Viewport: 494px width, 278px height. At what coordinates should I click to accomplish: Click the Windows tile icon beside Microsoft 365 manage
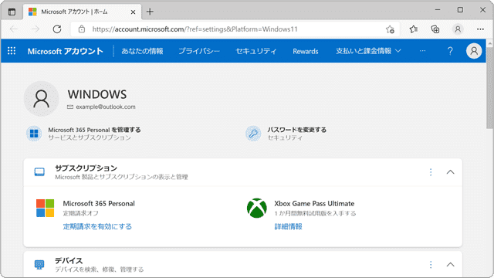[x=34, y=134]
